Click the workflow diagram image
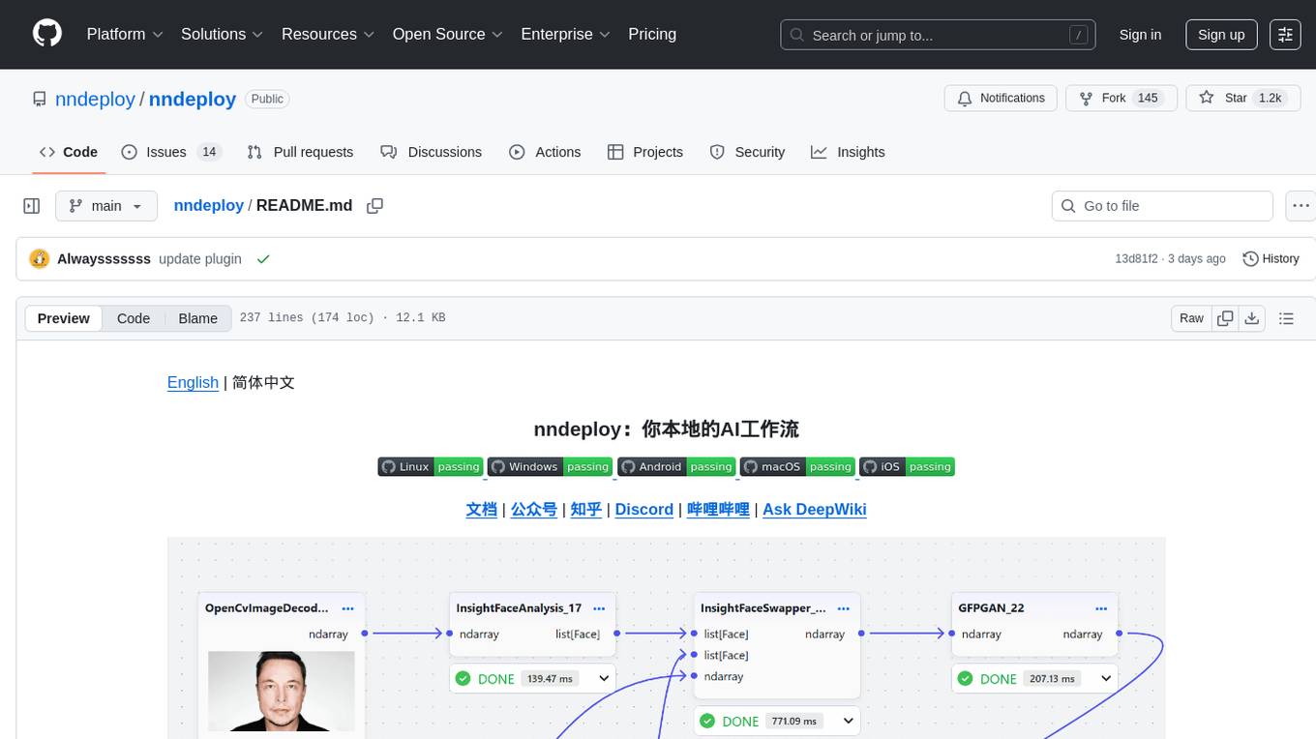 point(666,638)
